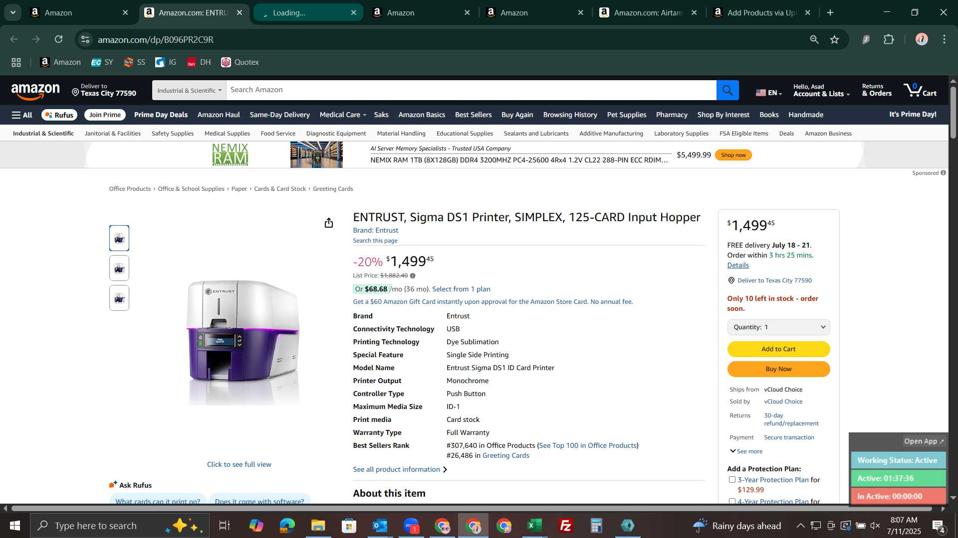Open Best Sellers nav item
This screenshot has width=958, height=538.
point(473,115)
